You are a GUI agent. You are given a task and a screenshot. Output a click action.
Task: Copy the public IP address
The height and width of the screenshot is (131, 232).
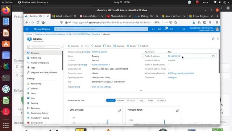(x=214, y=56)
